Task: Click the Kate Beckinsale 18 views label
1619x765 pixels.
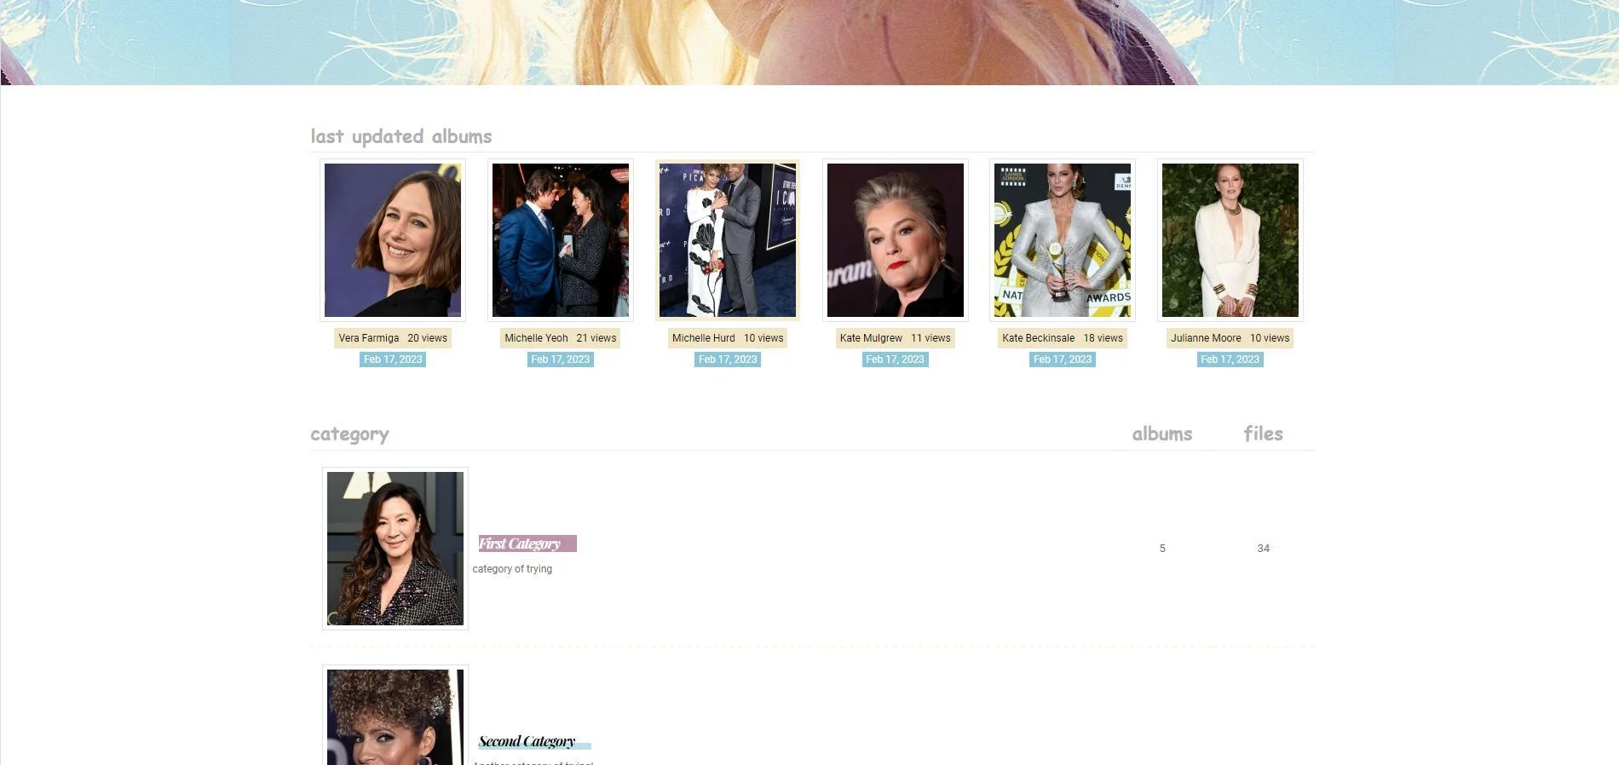Action: (1063, 338)
